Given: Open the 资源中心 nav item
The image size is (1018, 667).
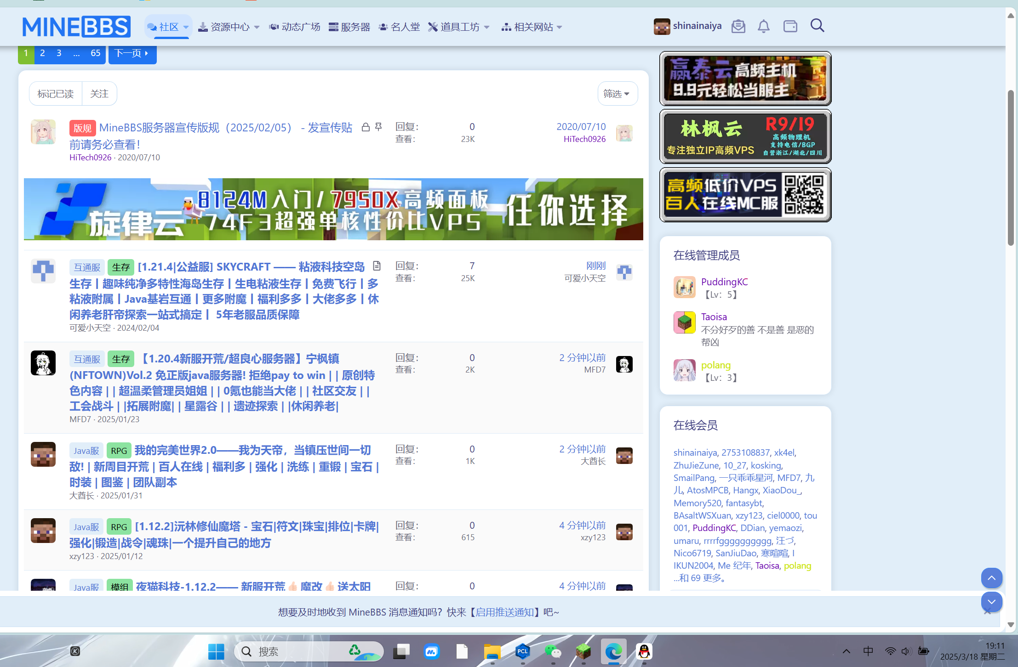Looking at the screenshot, I should [224, 27].
